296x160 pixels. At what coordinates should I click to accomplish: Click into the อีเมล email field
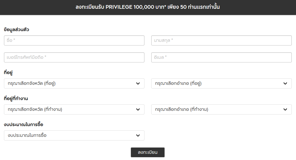221,57
